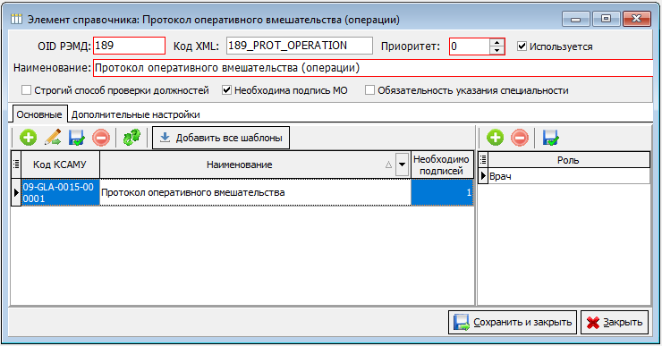662x346 pixels.
Task: Click the Роль column header
Action: (568, 160)
